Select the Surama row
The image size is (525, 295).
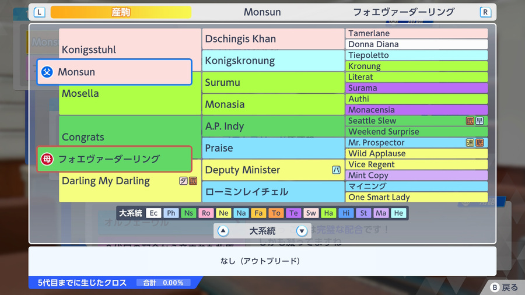point(416,88)
